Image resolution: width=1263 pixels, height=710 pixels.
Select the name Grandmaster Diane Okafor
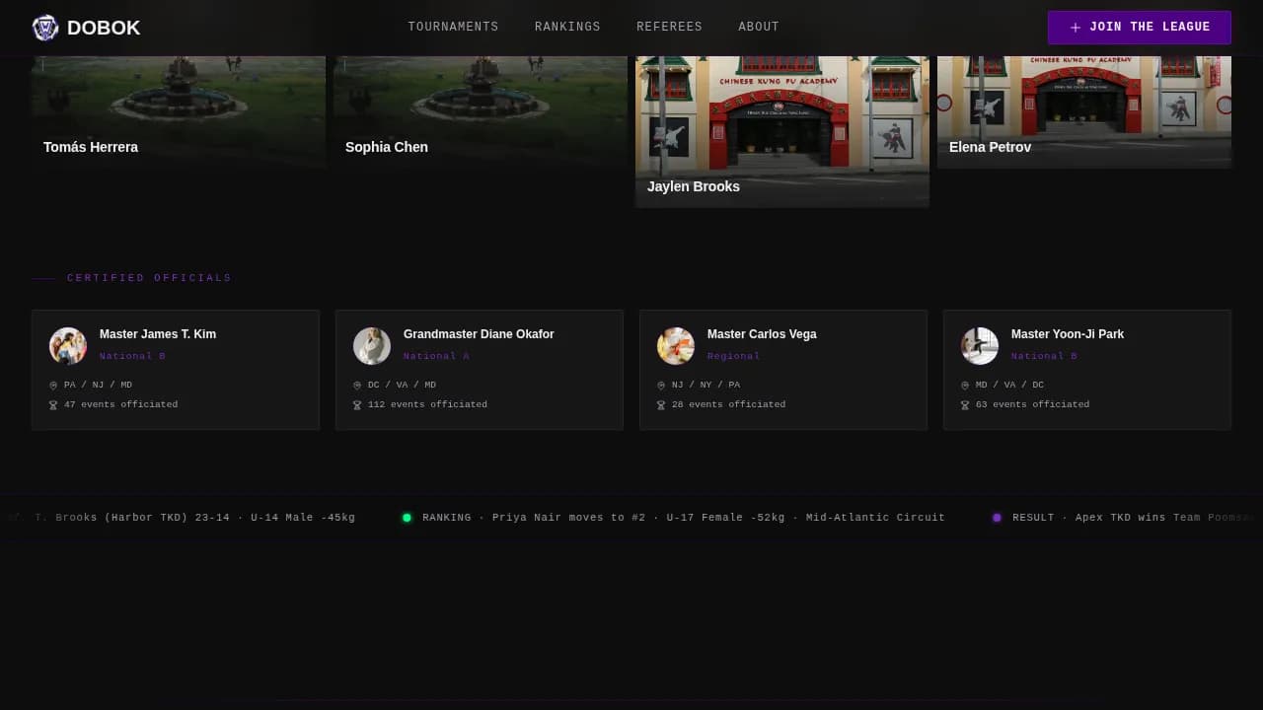[x=479, y=334]
